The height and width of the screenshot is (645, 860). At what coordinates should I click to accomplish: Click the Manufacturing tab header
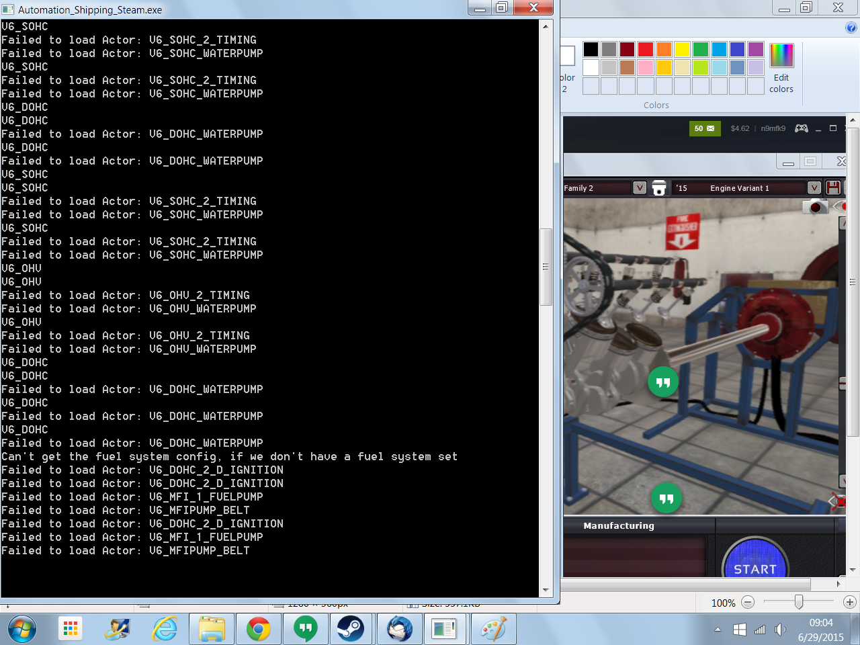[x=619, y=525]
